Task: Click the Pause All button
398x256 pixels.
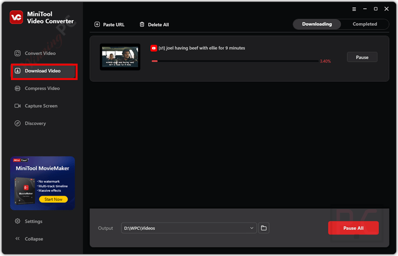Action: pyautogui.click(x=353, y=228)
